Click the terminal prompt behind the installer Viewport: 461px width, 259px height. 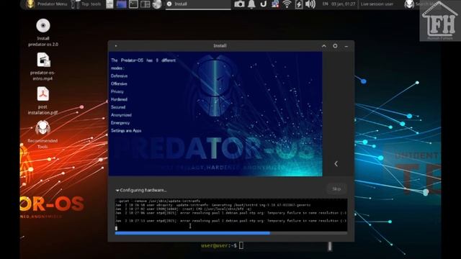pyautogui.click(x=222, y=245)
